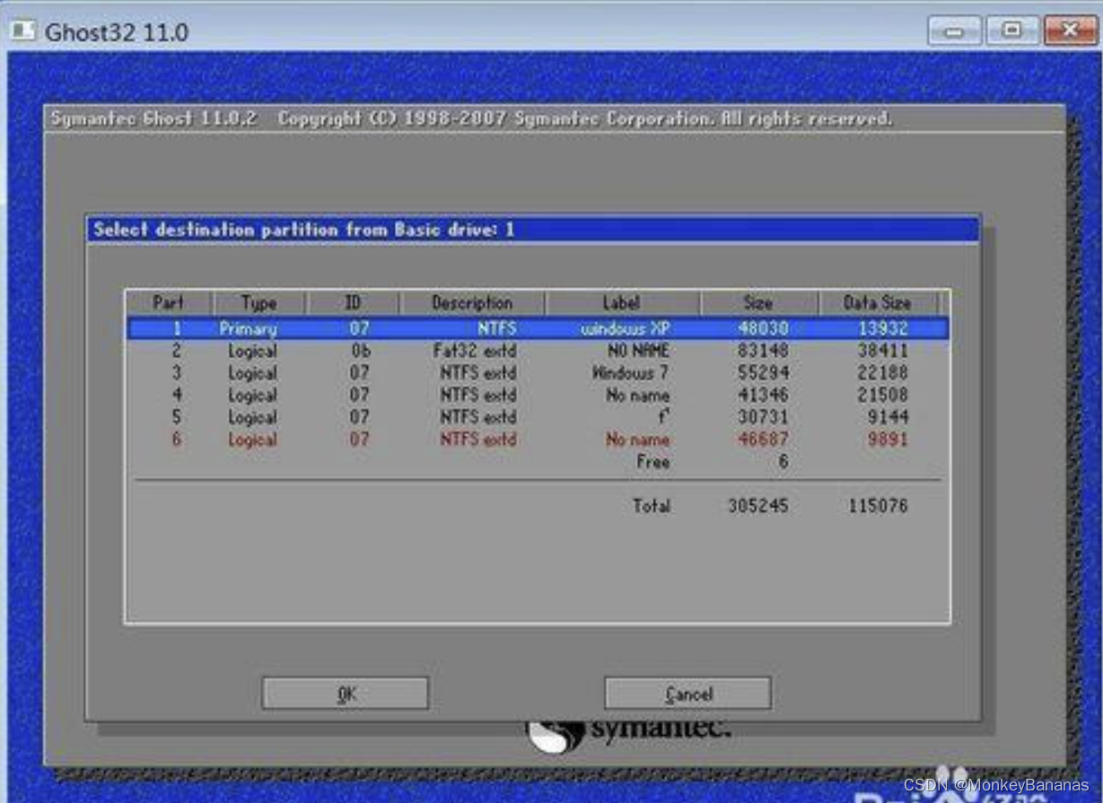Click the Free row label

(x=653, y=462)
